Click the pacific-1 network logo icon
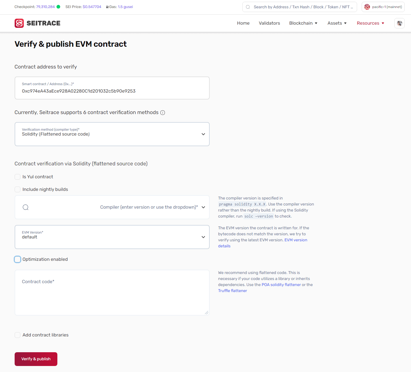411x372 pixels. pos(367,7)
